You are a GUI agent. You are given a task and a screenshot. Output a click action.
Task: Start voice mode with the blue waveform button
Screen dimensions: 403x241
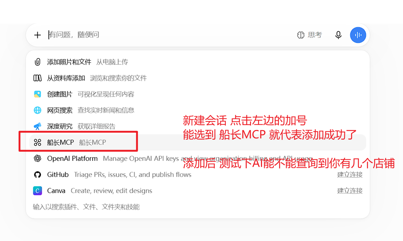[x=358, y=35]
